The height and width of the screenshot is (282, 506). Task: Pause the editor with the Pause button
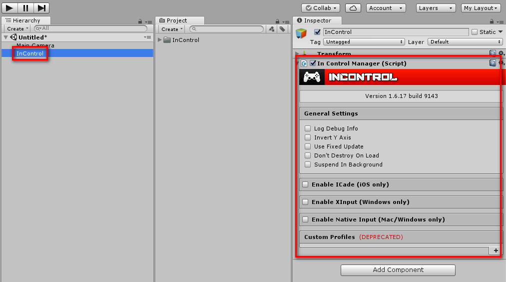click(x=25, y=8)
